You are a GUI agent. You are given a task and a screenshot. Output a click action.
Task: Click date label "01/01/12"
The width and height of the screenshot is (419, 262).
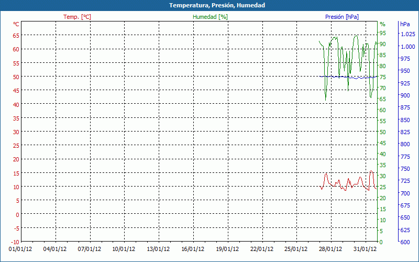tap(20, 249)
